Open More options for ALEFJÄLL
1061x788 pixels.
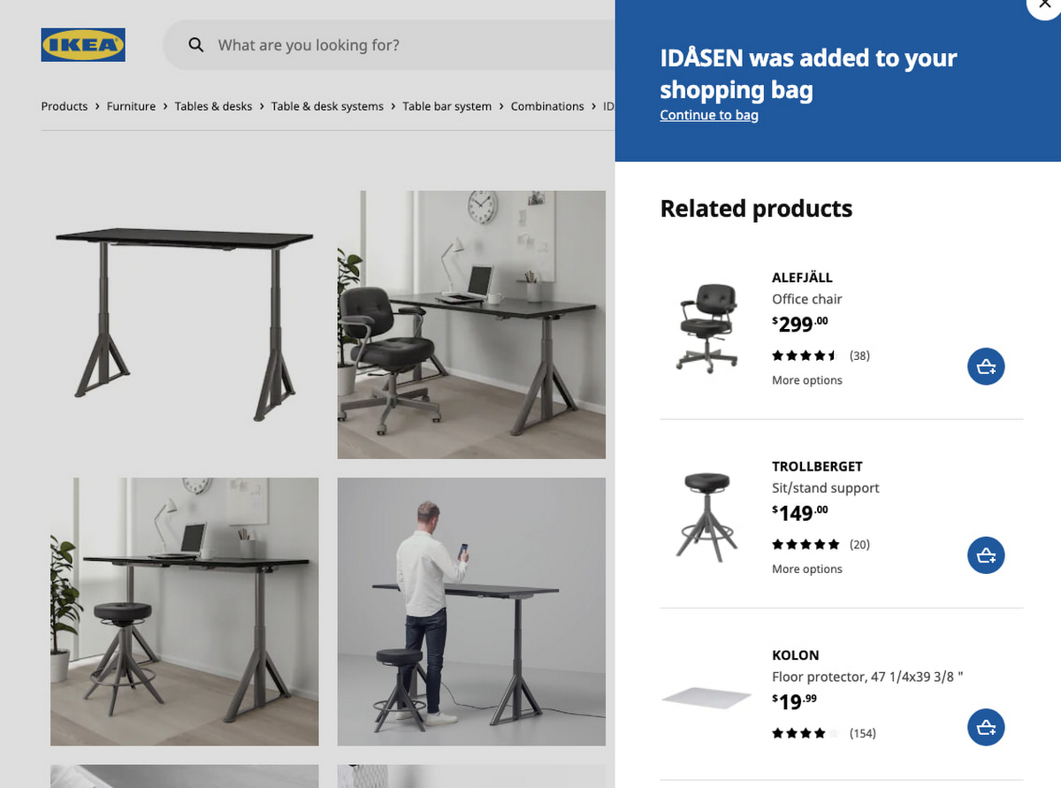coord(806,380)
